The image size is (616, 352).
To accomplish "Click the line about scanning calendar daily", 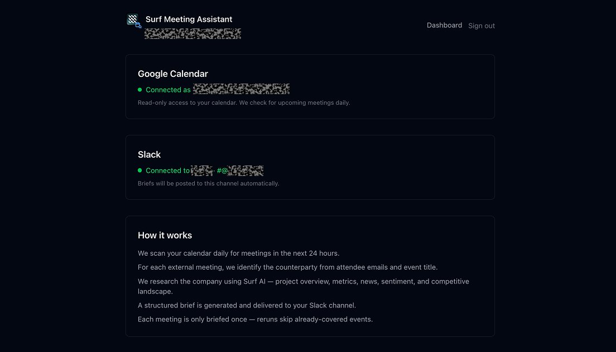I will point(238,253).
